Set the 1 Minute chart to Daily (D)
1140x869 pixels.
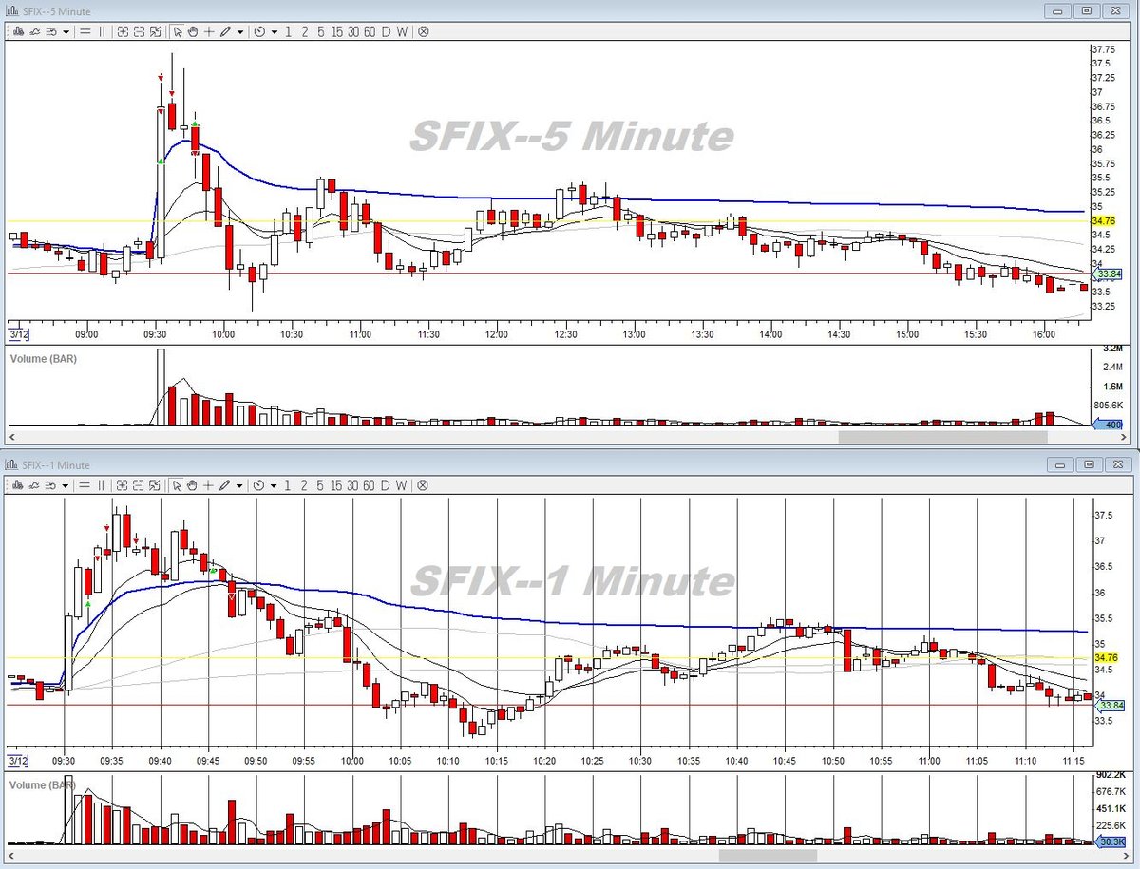386,485
